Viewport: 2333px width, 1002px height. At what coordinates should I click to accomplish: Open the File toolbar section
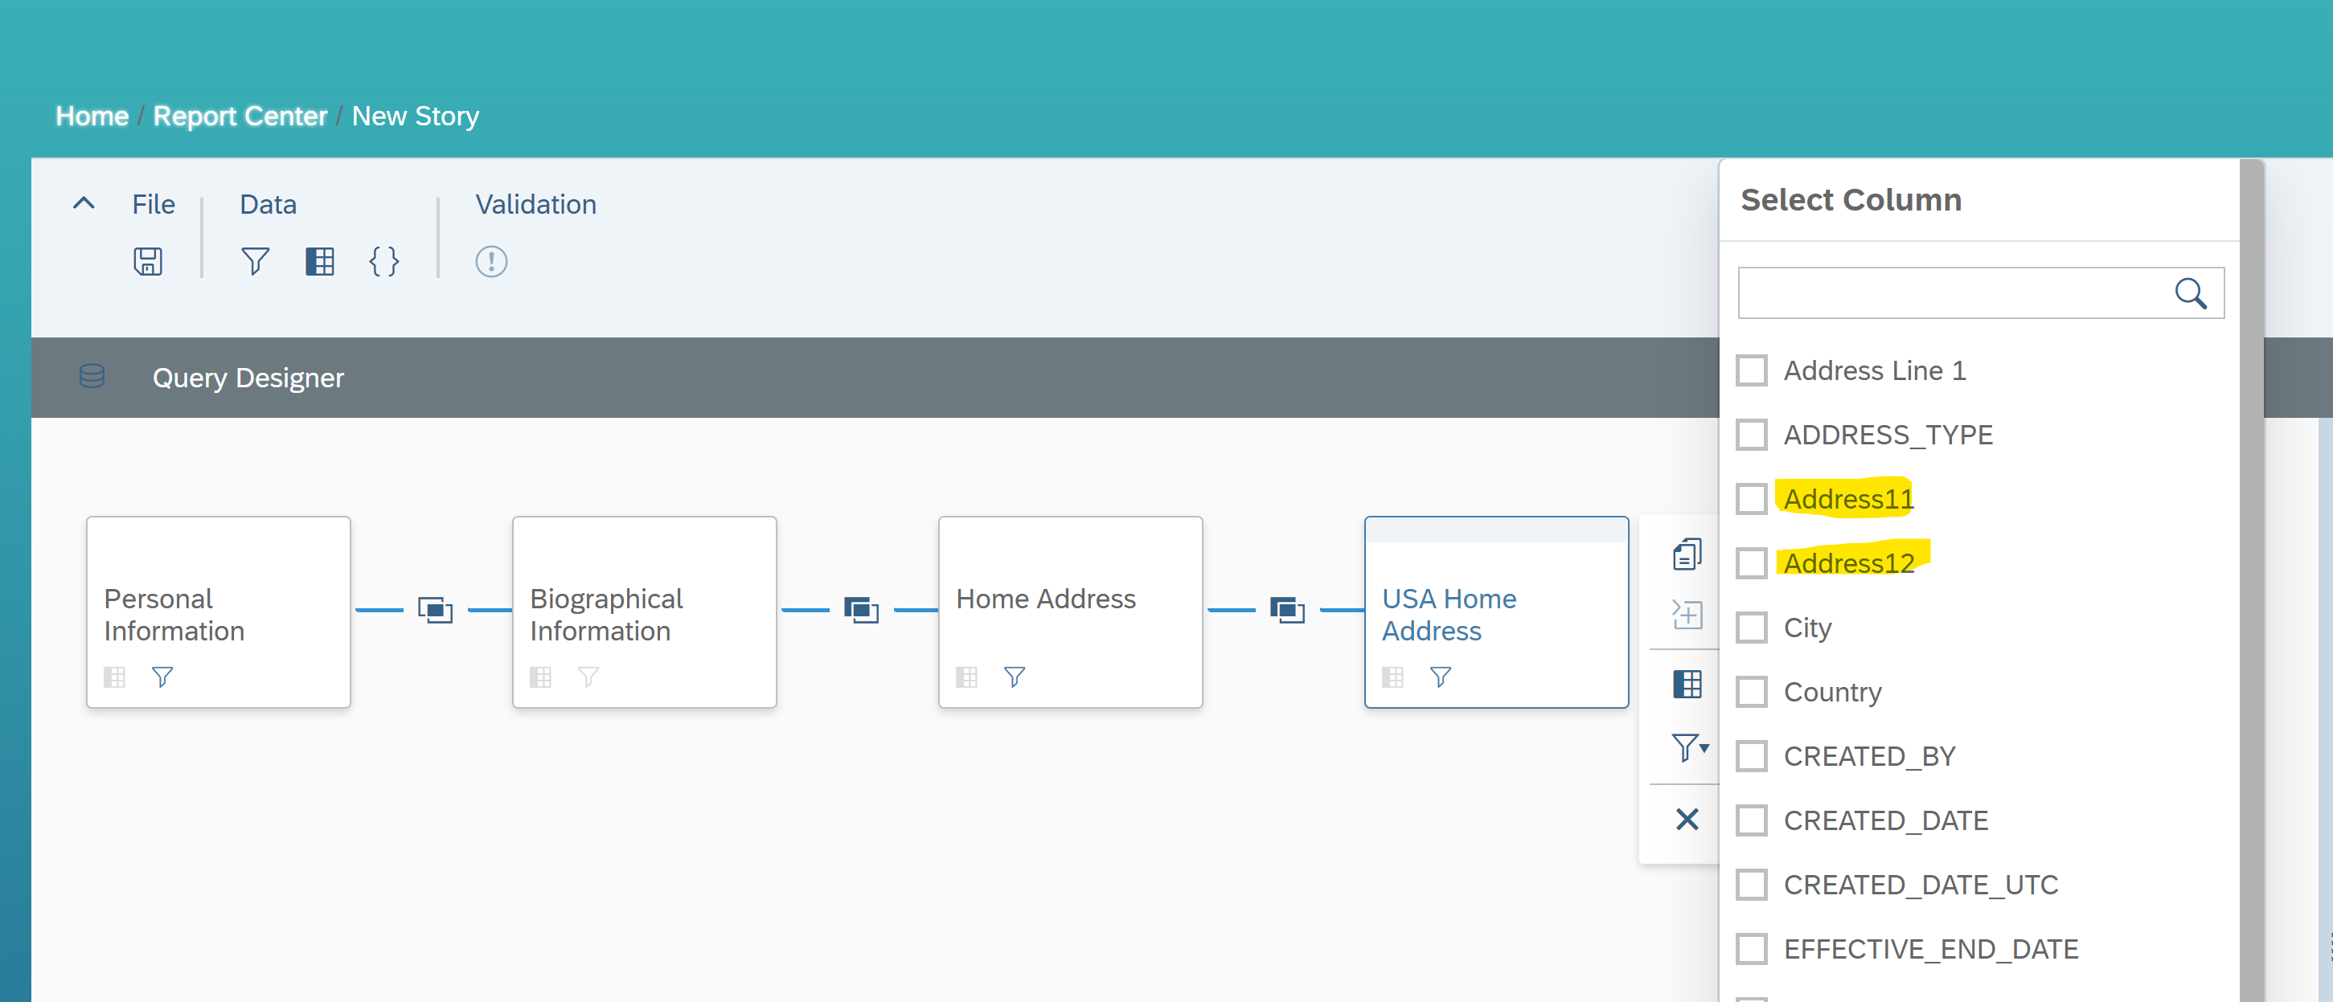point(153,205)
